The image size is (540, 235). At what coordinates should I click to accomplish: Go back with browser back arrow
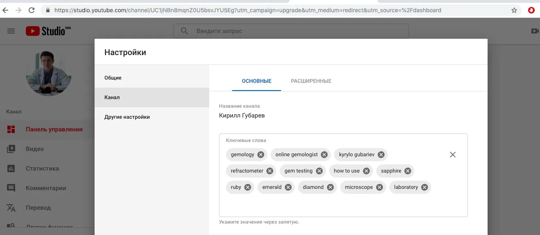(x=6, y=10)
